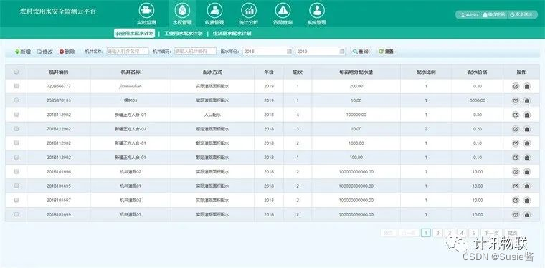
Task: Delete the row with code 2018101695
Action: [x=526, y=186]
